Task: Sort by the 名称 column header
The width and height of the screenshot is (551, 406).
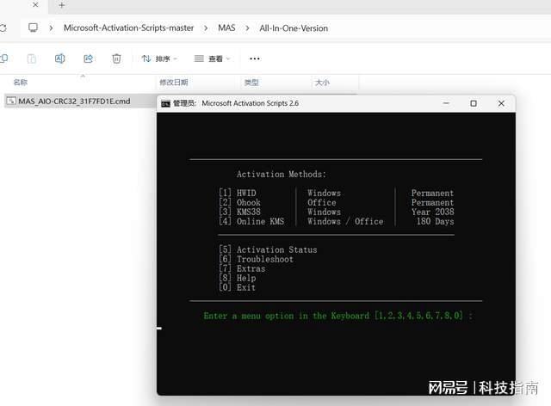Action: point(21,83)
